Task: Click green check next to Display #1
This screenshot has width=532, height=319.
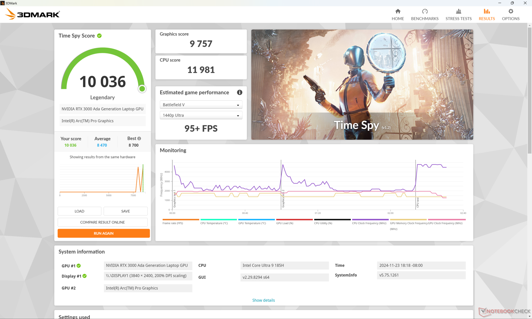Action: tap(85, 276)
